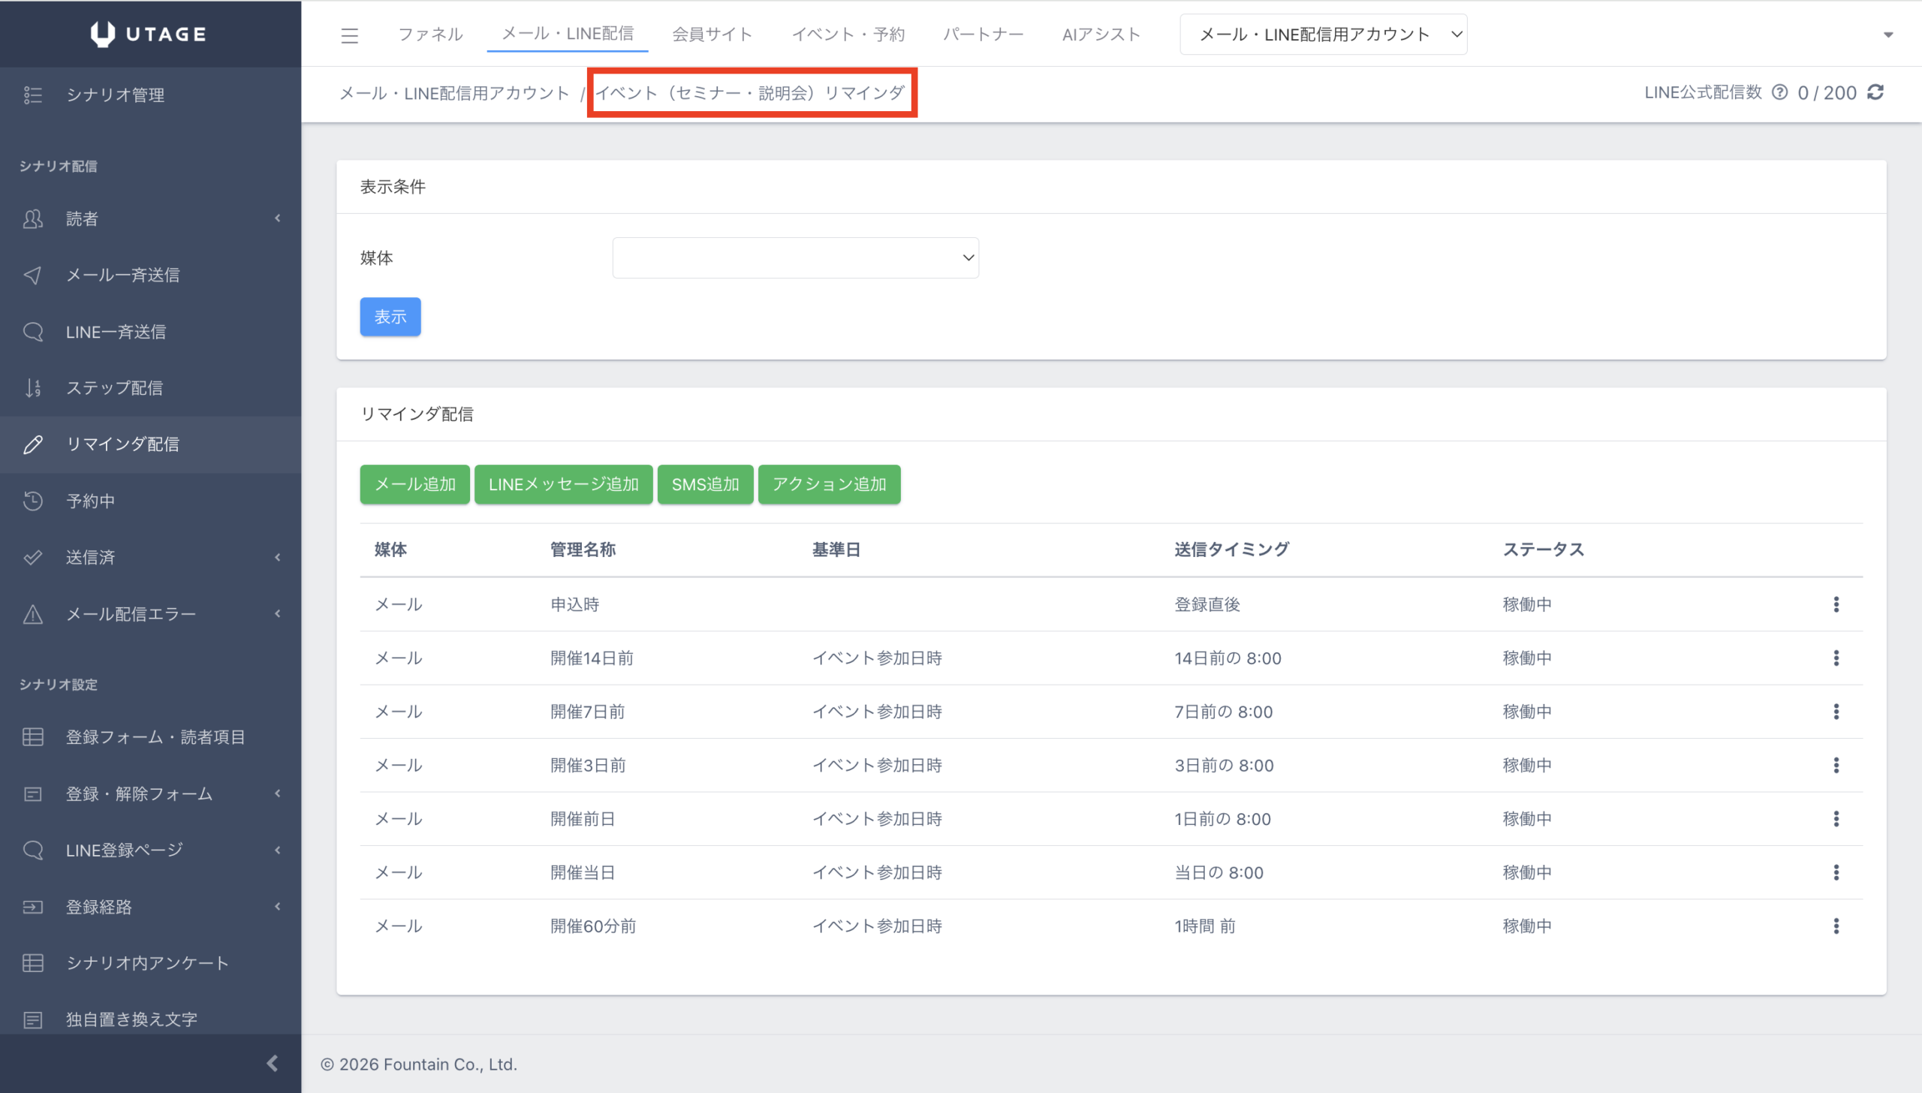1922x1093 pixels.
Task: Open シナリオ管理 in the sidebar
Action: (x=115, y=95)
